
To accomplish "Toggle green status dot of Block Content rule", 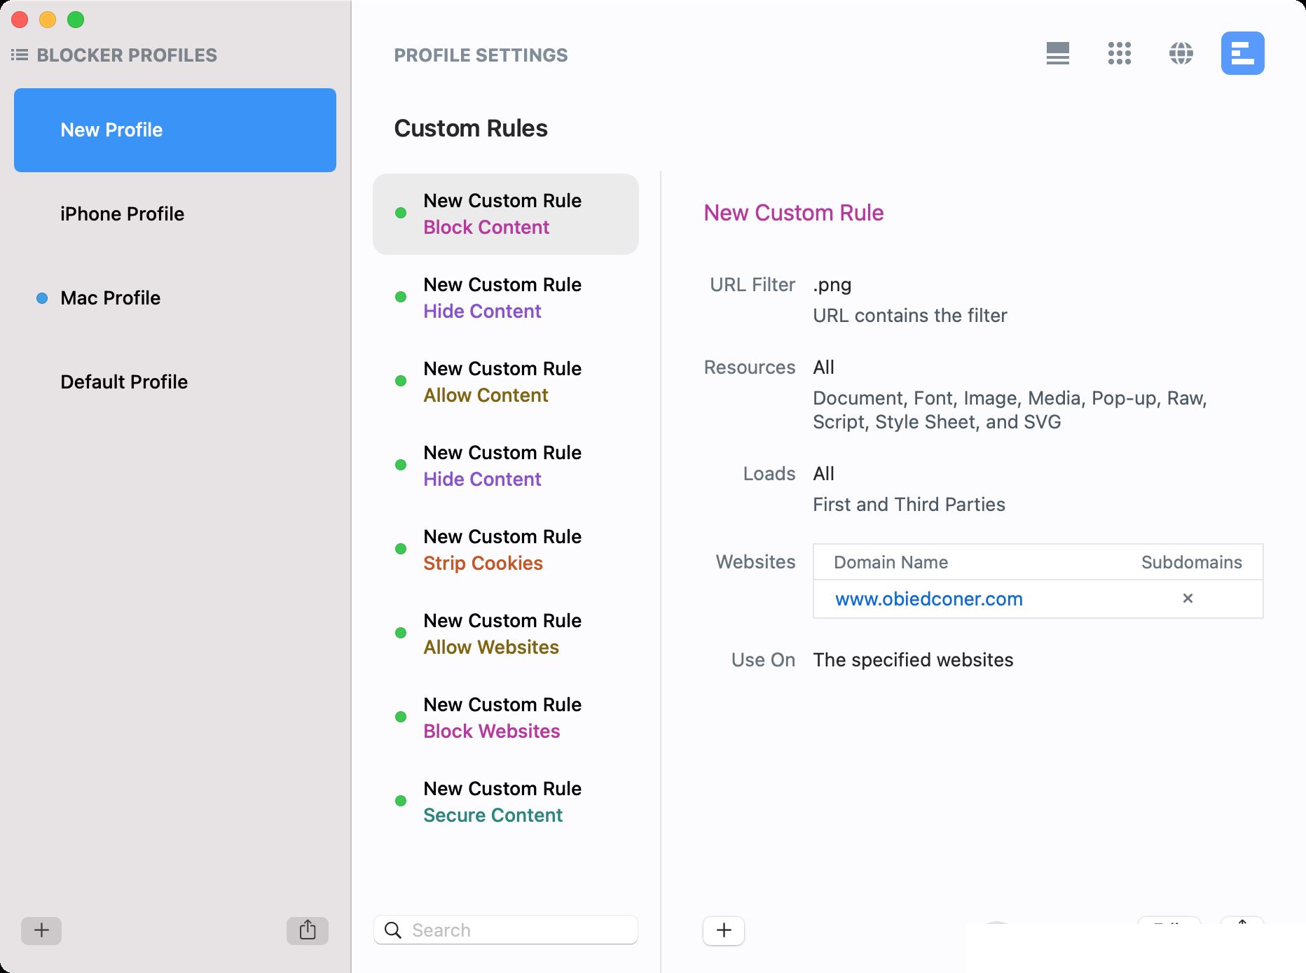I will [401, 213].
